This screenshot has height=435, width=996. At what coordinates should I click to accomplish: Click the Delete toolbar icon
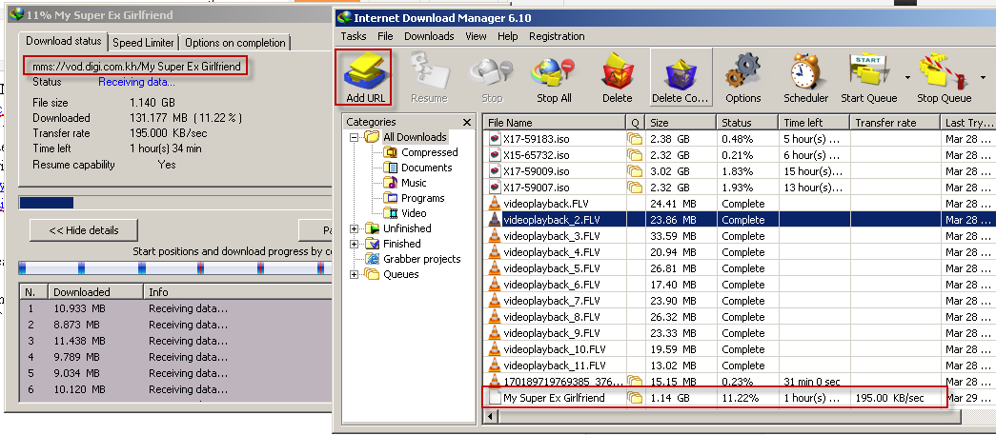coord(617,77)
